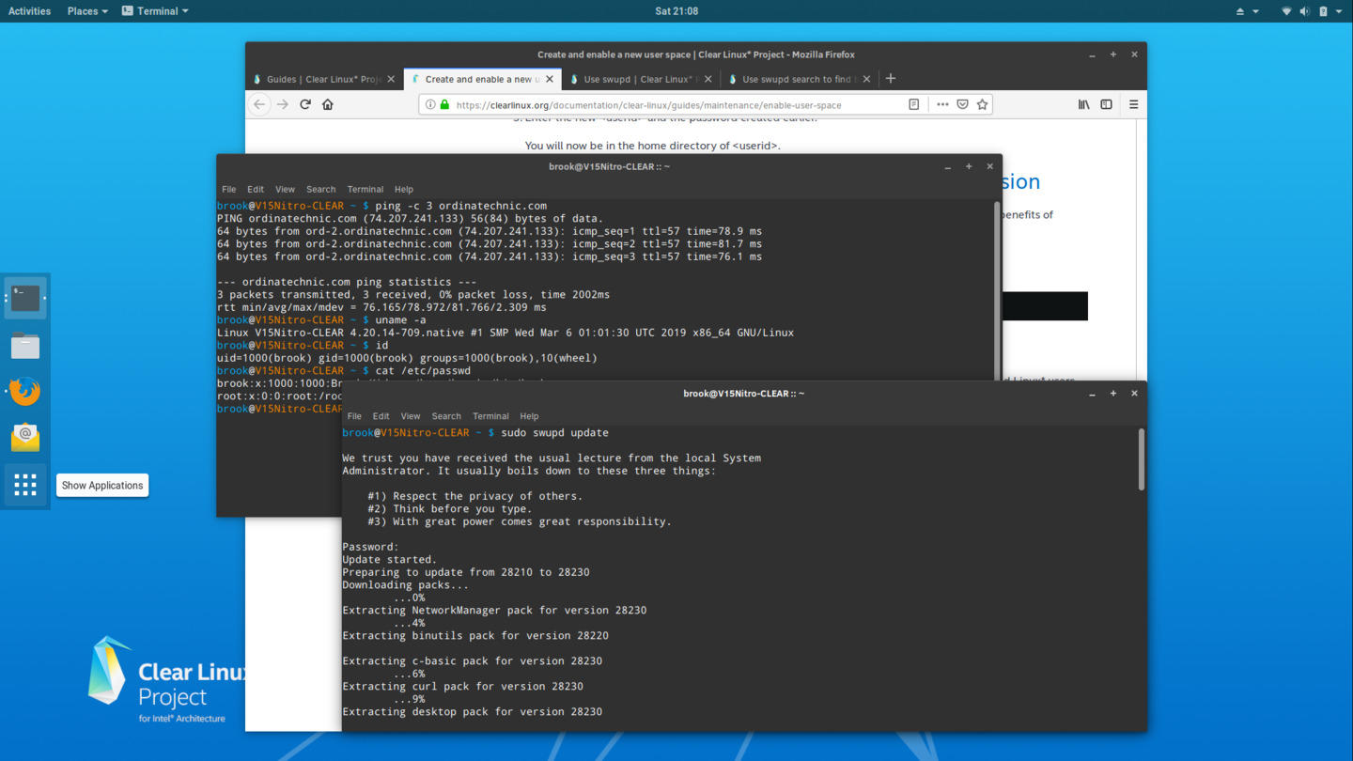Click 'cat /etc/passwd' command line
Image resolution: width=1353 pixels, height=761 pixels.
(x=423, y=371)
